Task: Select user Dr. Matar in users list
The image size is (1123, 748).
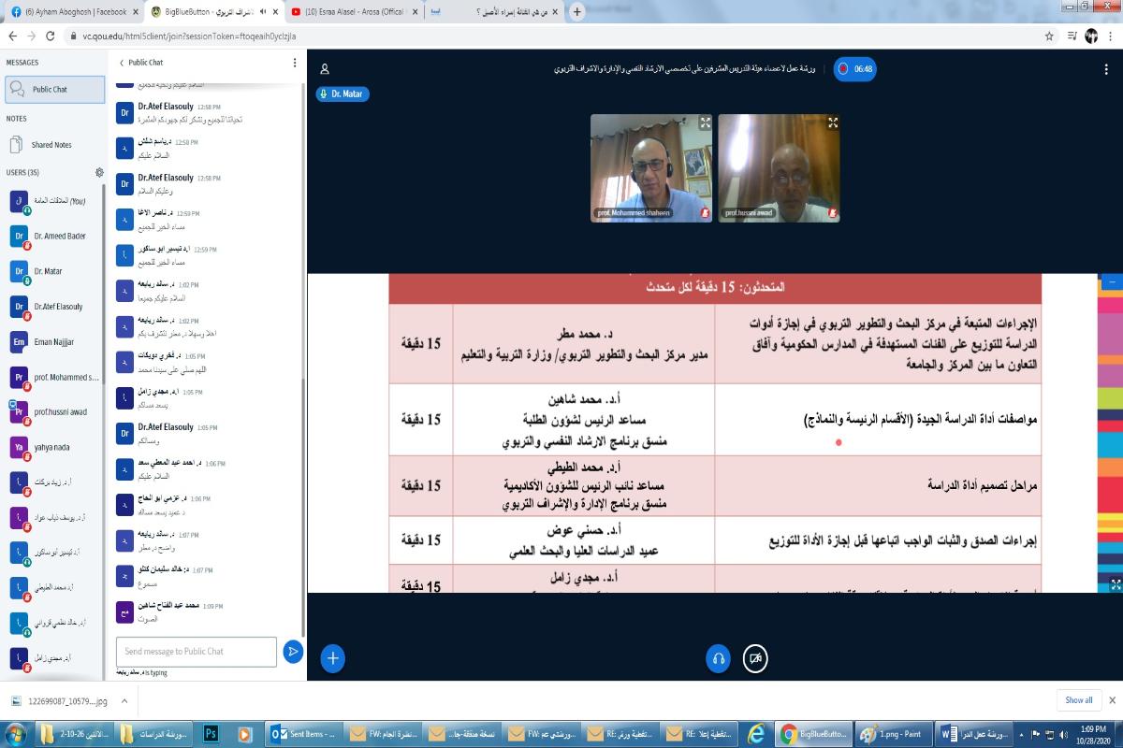Action: click(54, 271)
